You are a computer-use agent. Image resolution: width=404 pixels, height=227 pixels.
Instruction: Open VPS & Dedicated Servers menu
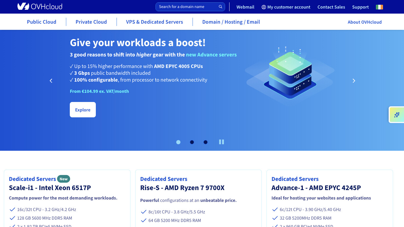point(154,22)
